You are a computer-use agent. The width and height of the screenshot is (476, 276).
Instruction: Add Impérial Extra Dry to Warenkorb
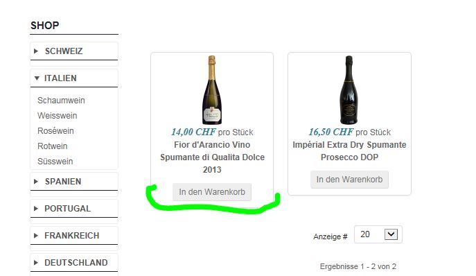coord(349,180)
